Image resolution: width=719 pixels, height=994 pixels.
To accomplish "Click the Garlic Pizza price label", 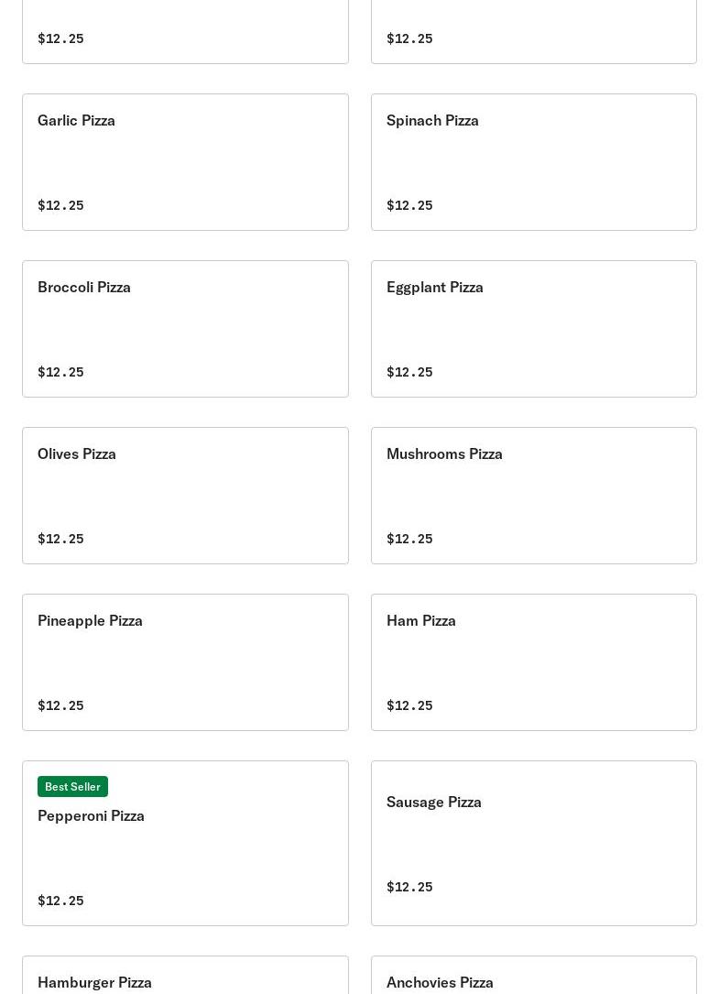I will (x=60, y=205).
